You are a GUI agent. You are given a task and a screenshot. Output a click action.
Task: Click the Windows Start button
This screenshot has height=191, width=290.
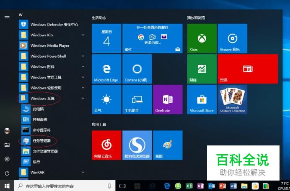[7, 186]
